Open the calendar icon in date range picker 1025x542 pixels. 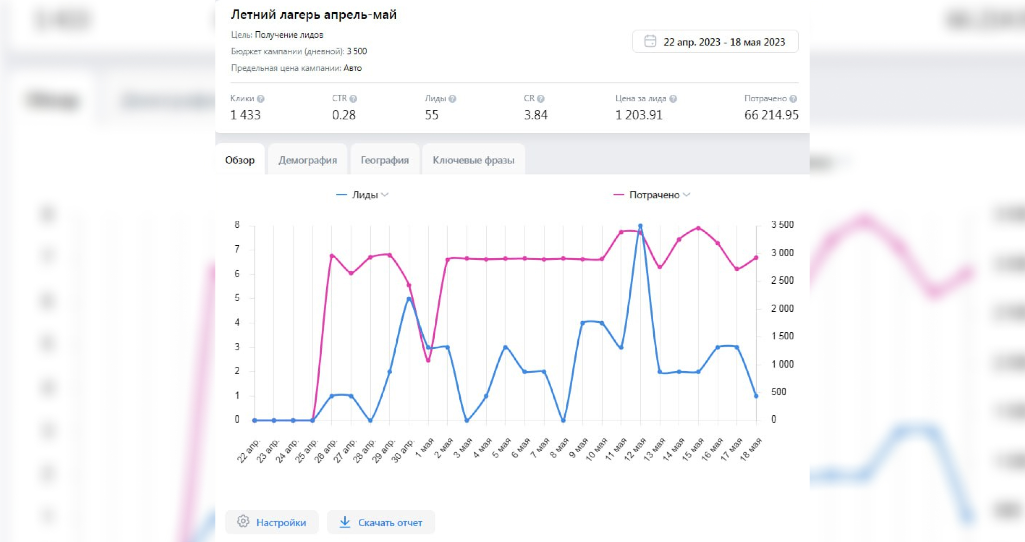click(650, 41)
